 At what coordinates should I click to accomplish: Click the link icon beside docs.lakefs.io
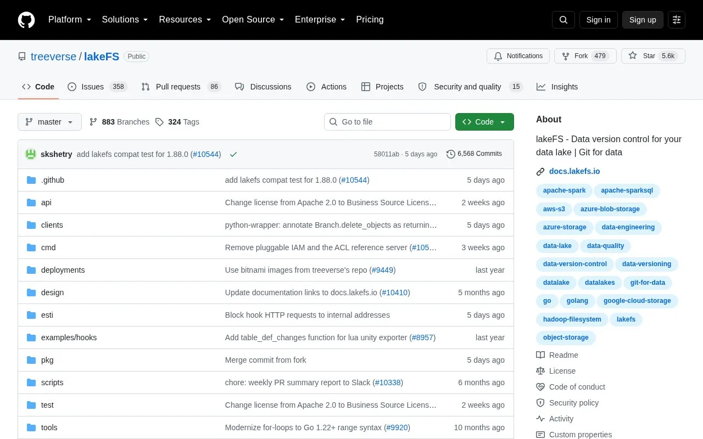pyautogui.click(x=540, y=172)
